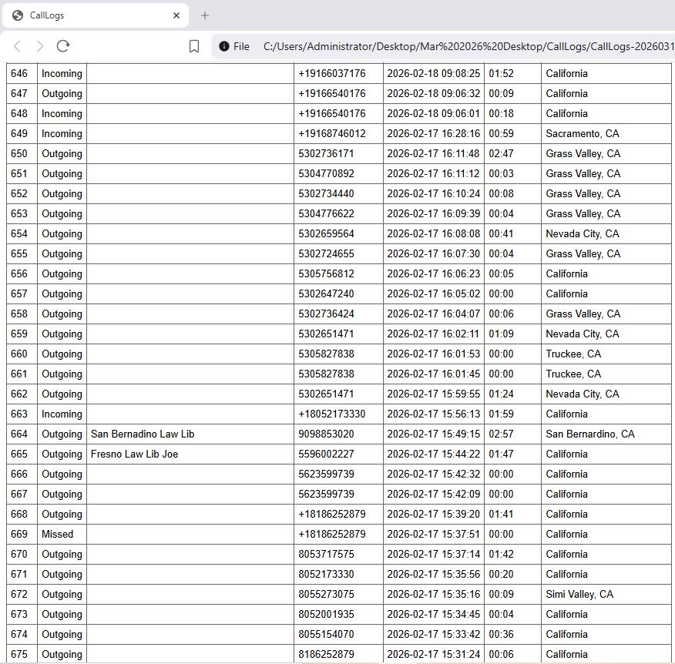Click phone number 5596002227
The image size is (675, 664).
326,454
